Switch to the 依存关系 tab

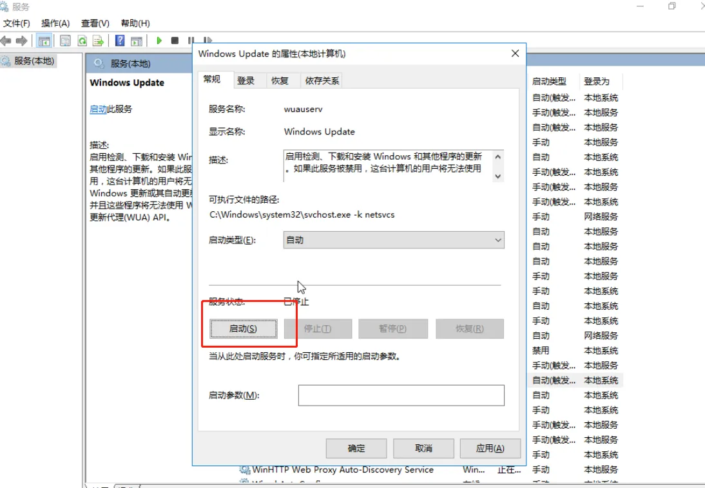(322, 80)
